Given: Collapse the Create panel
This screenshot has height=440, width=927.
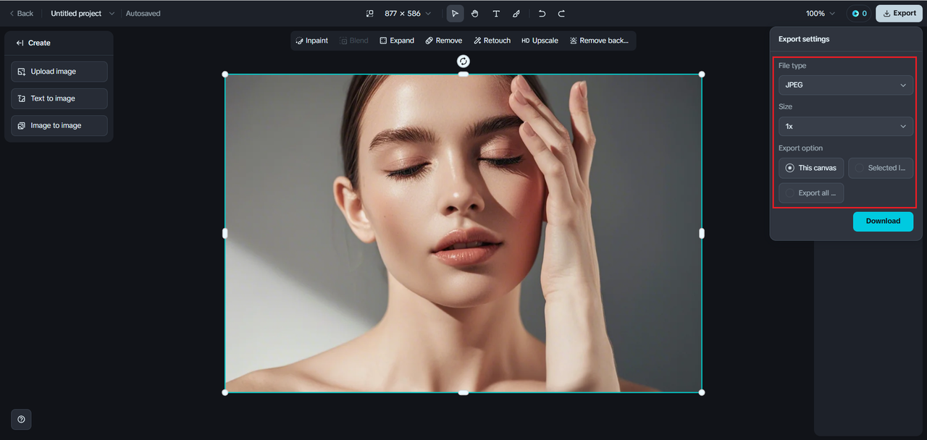Looking at the screenshot, I should 20,43.
